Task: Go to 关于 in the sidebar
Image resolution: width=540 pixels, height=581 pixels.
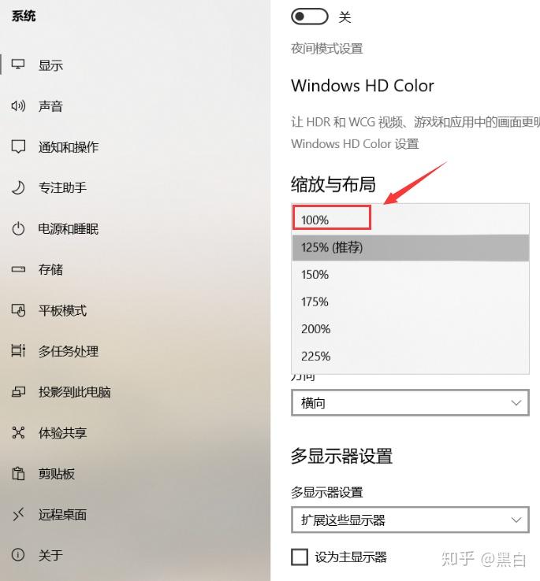Action: (x=50, y=555)
